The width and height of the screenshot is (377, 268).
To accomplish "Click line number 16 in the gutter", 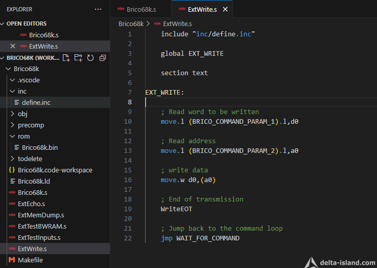I will (128, 180).
